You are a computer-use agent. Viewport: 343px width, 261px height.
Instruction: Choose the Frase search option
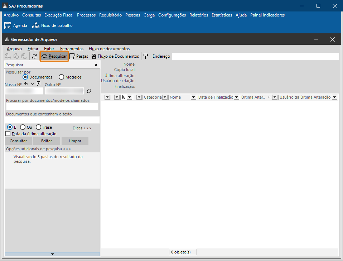click(39, 127)
